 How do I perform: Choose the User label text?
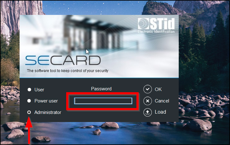point(39,90)
